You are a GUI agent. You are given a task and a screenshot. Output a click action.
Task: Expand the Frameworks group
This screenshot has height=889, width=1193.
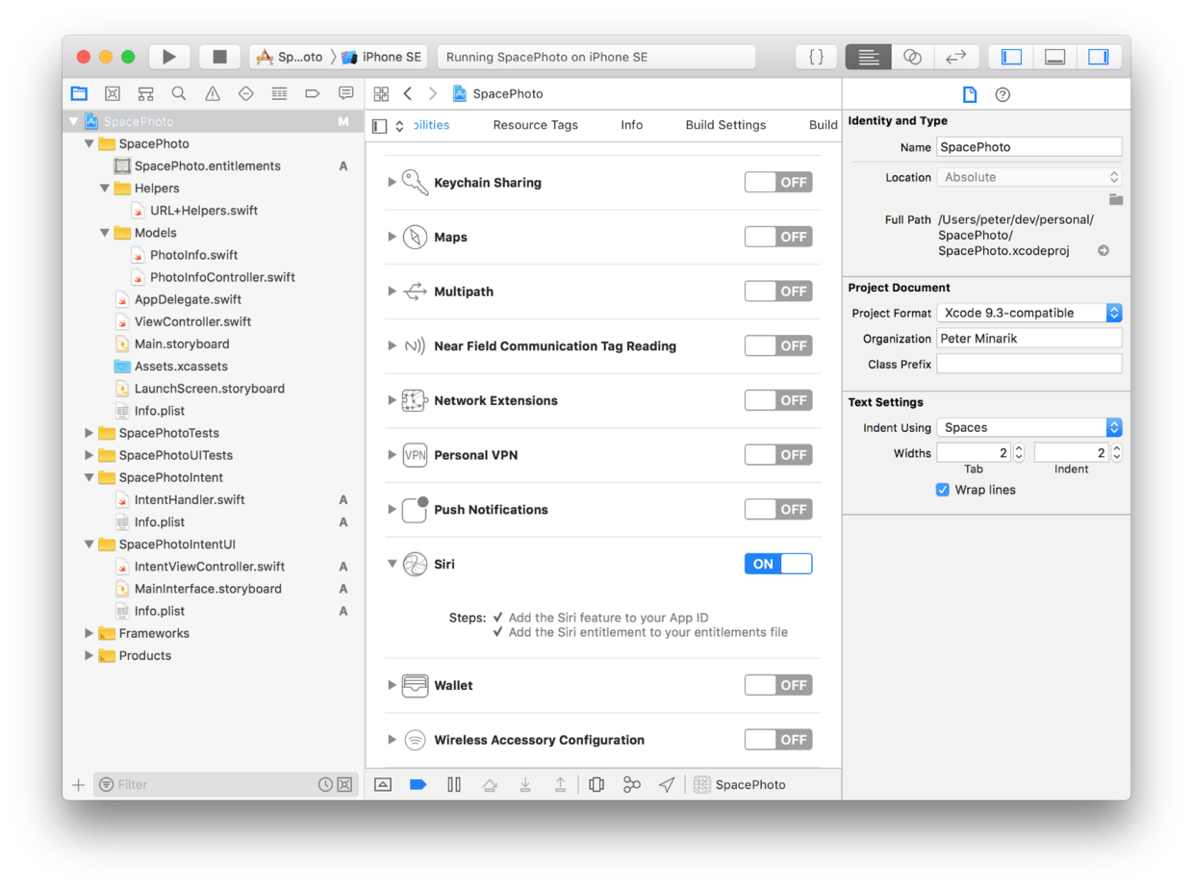point(89,633)
